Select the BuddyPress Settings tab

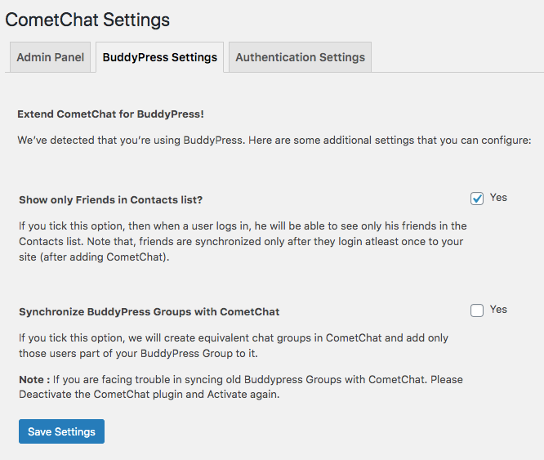[x=160, y=57]
